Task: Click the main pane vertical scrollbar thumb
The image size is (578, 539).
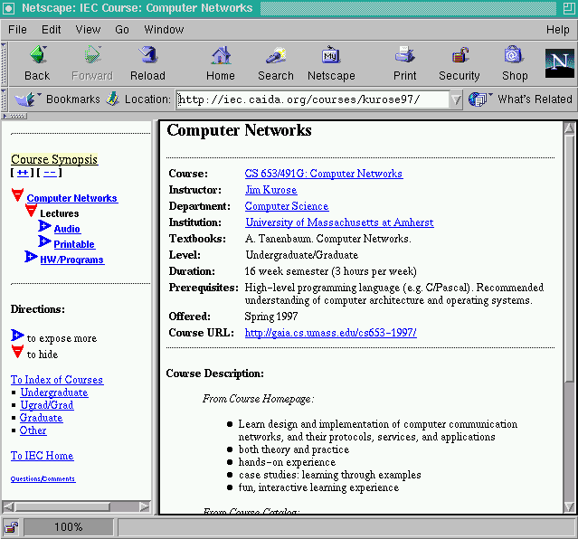Action: coord(569,258)
